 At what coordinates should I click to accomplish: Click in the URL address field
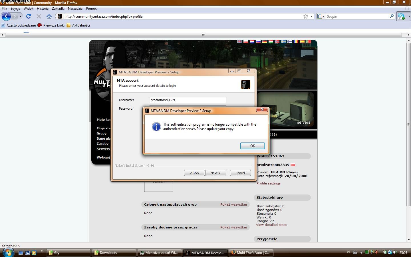point(183,16)
